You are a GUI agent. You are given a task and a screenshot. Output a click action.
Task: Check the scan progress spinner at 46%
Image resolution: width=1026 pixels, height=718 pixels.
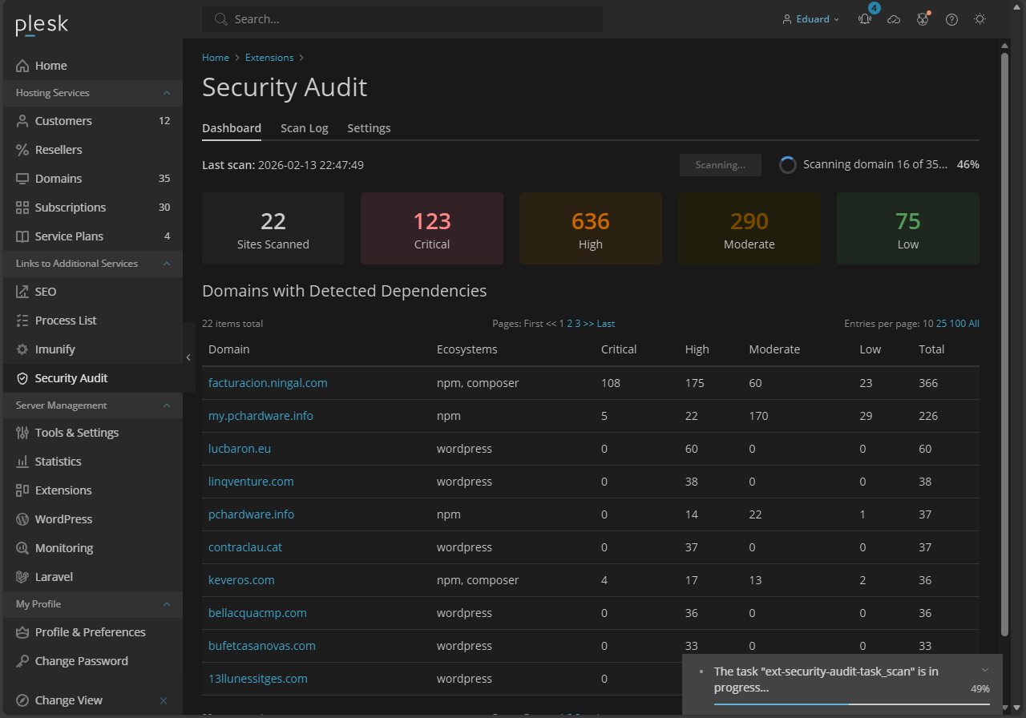pos(787,164)
